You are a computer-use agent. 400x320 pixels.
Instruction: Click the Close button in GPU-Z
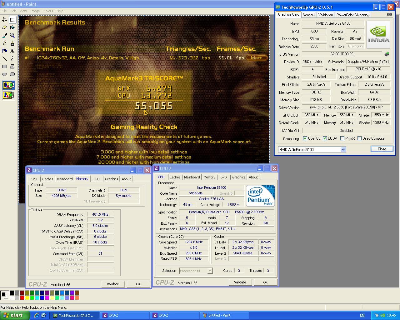tap(382, 149)
